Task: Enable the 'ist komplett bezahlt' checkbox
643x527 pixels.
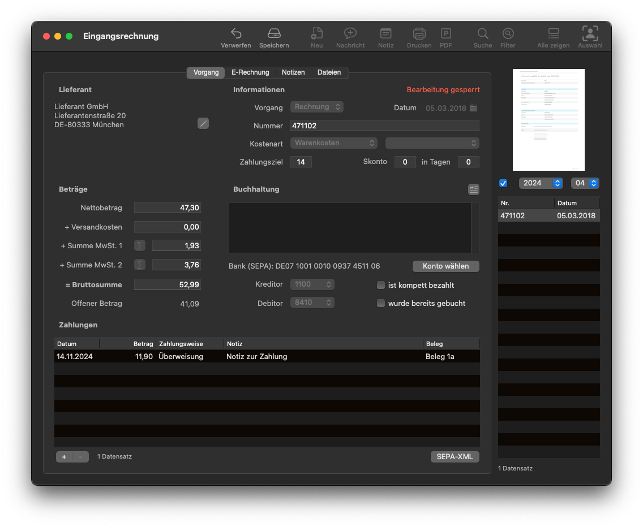Action: click(381, 285)
